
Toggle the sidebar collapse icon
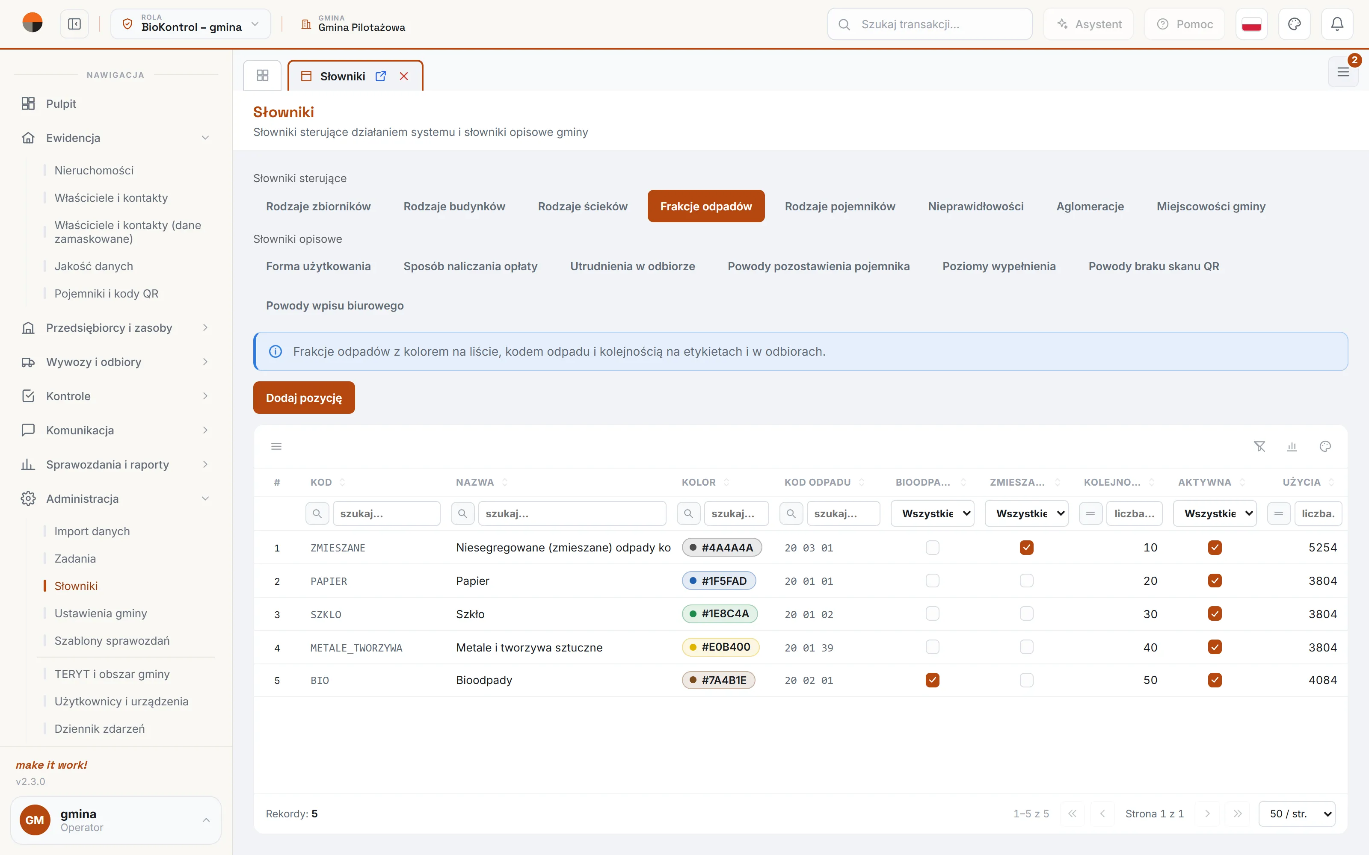pos(74,24)
